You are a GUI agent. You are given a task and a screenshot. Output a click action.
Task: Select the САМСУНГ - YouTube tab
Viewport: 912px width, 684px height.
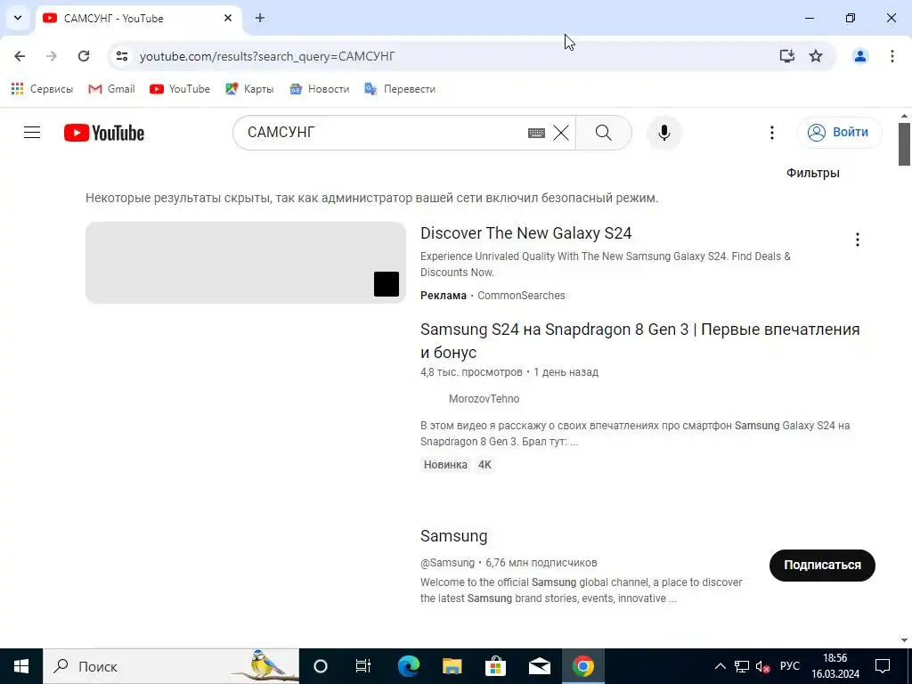click(138, 18)
